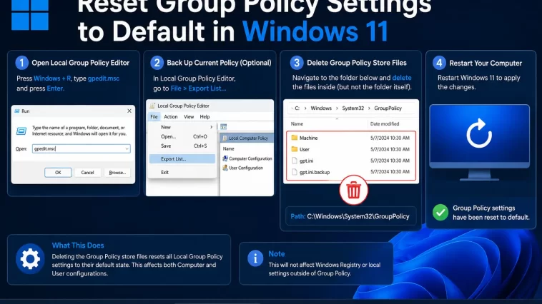Image resolution: width=542 pixels, height=304 pixels.
Task: Click Browse... in the Run dialog
Action: (117, 173)
